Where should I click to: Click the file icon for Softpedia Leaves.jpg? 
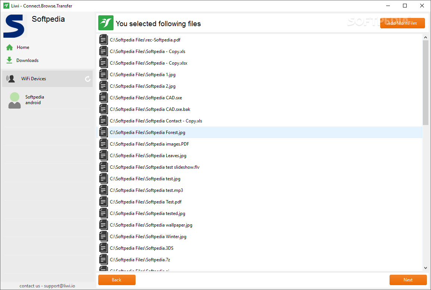pos(103,155)
